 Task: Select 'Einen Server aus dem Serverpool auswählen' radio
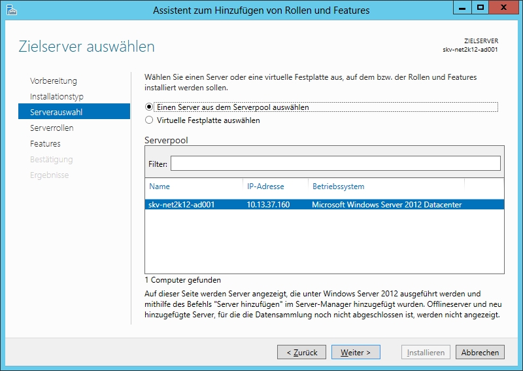(x=149, y=107)
